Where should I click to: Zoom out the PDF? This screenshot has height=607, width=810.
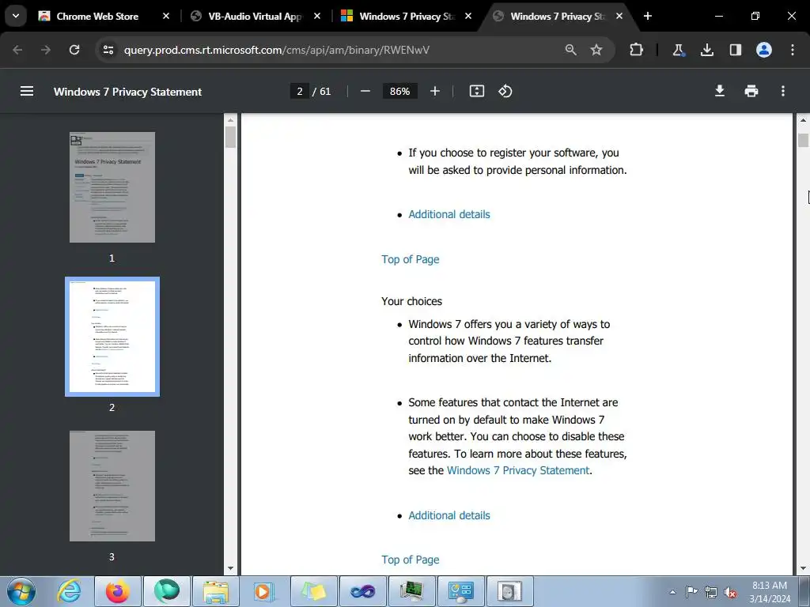click(x=365, y=92)
